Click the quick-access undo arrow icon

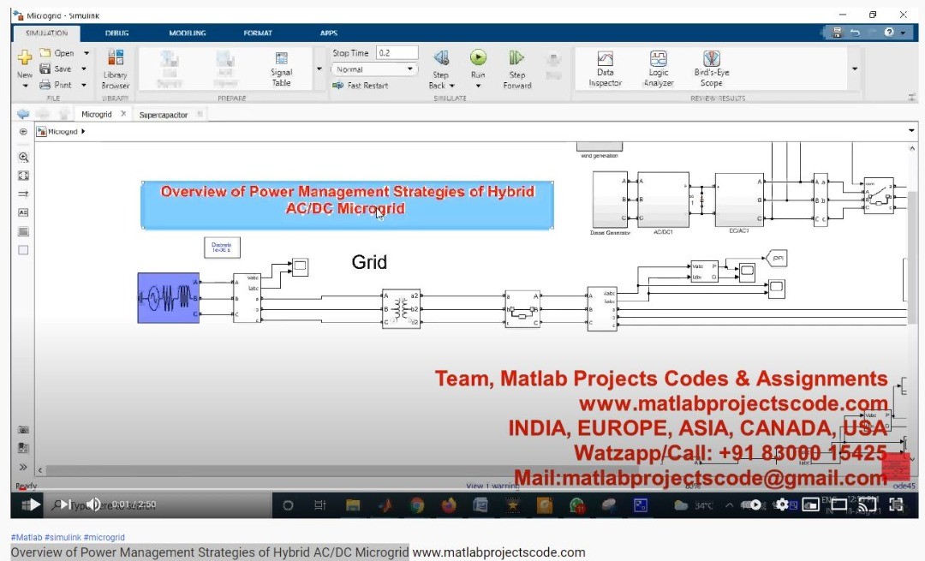point(855,33)
